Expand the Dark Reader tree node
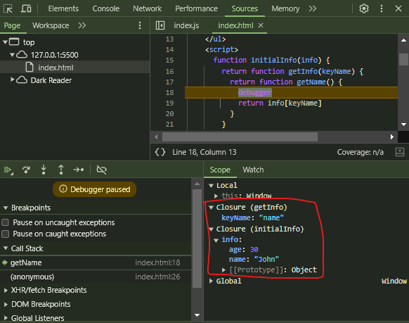The width and height of the screenshot is (409, 323). coord(12,80)
